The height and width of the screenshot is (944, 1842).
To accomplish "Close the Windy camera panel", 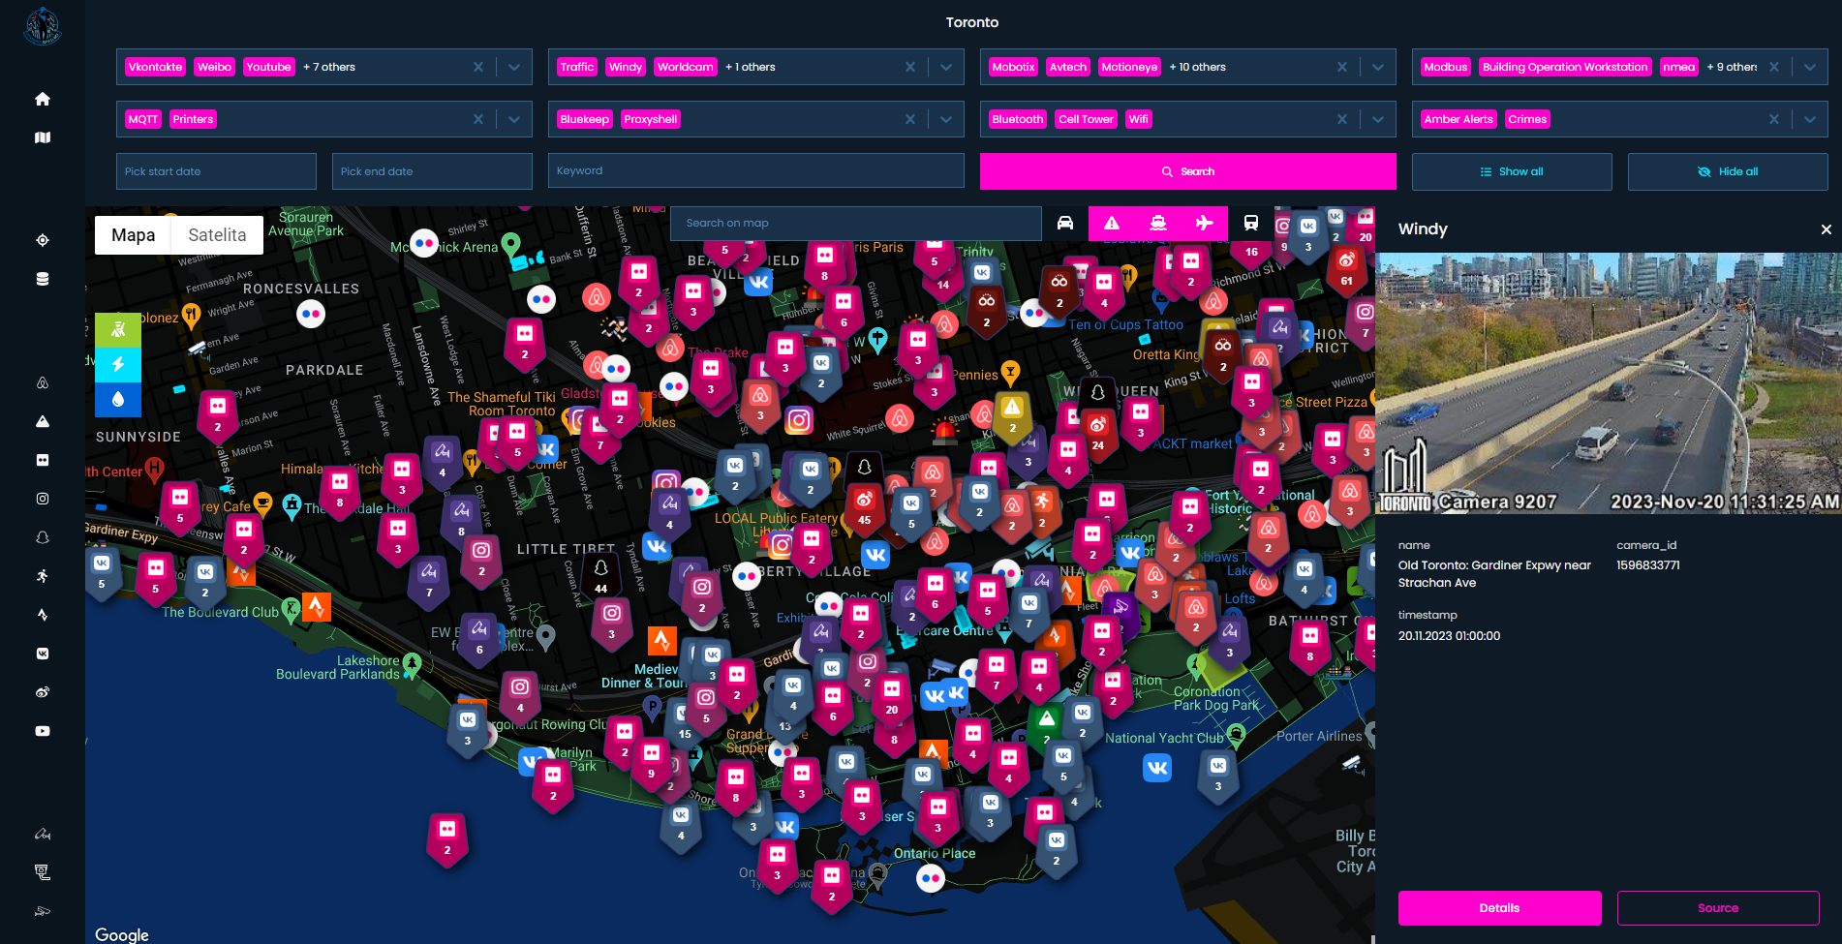I will click(1827, 229).
